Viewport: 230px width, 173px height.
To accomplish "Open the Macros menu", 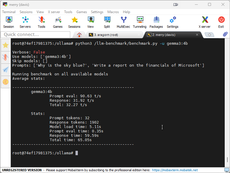I will [x=113, y=12].
